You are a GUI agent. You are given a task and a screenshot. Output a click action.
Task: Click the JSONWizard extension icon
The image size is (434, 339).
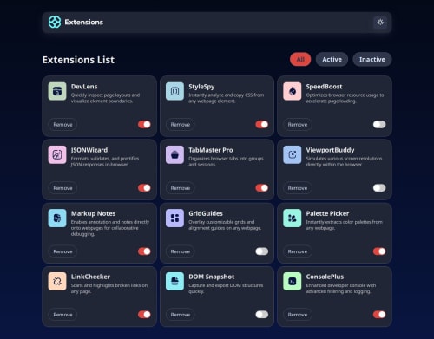57,154
